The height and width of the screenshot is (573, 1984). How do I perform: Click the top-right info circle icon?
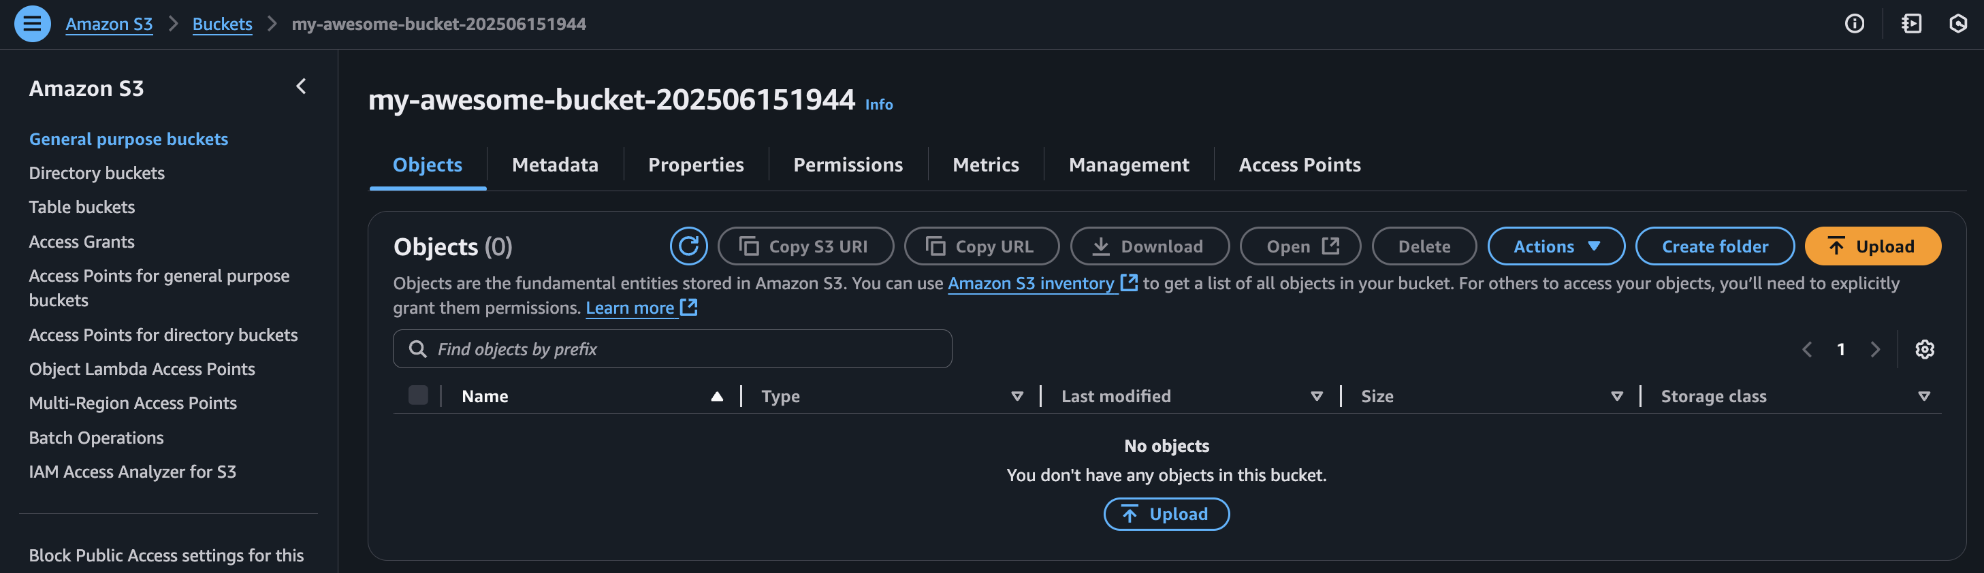click(x=1854, y=24)
